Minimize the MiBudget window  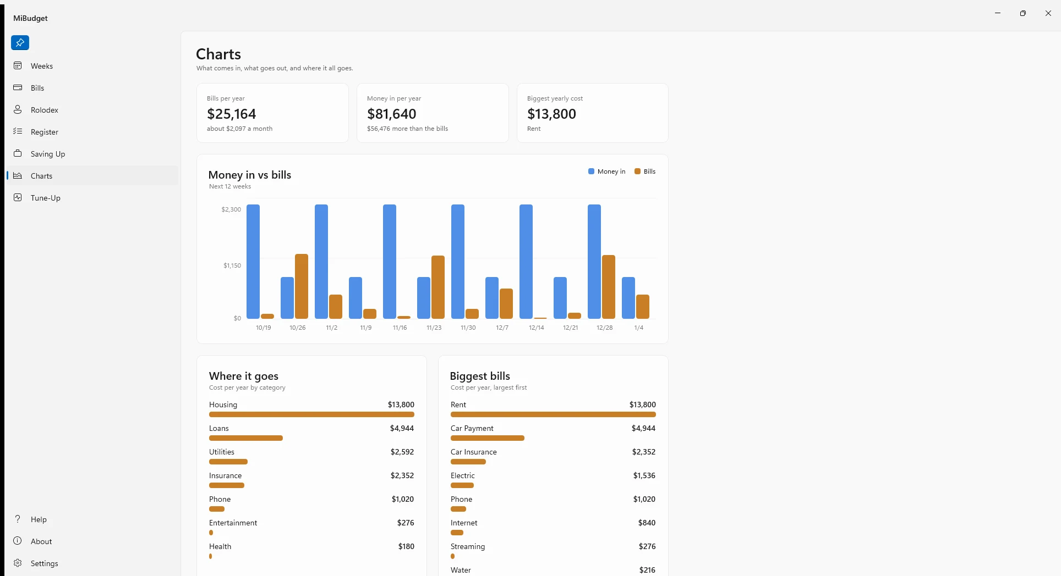[998, 13]
